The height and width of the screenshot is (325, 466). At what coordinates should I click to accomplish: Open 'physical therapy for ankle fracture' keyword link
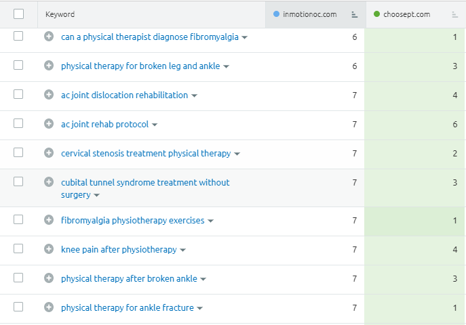[x=128, y=307]
